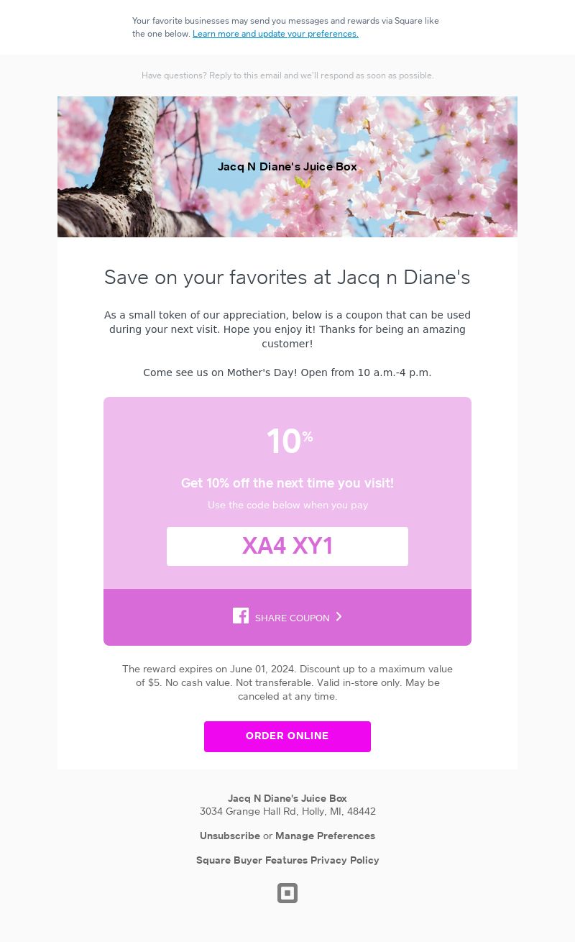575x942 pixels.
Task: Click the Mother's Day hours sentence
Action: [287, 372]
